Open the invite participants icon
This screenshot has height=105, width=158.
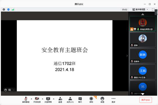(60, 100)
